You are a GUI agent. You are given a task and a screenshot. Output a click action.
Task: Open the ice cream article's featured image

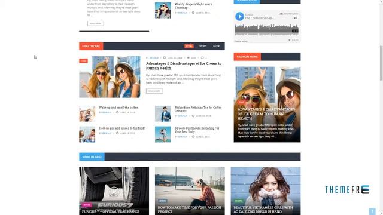110,77
